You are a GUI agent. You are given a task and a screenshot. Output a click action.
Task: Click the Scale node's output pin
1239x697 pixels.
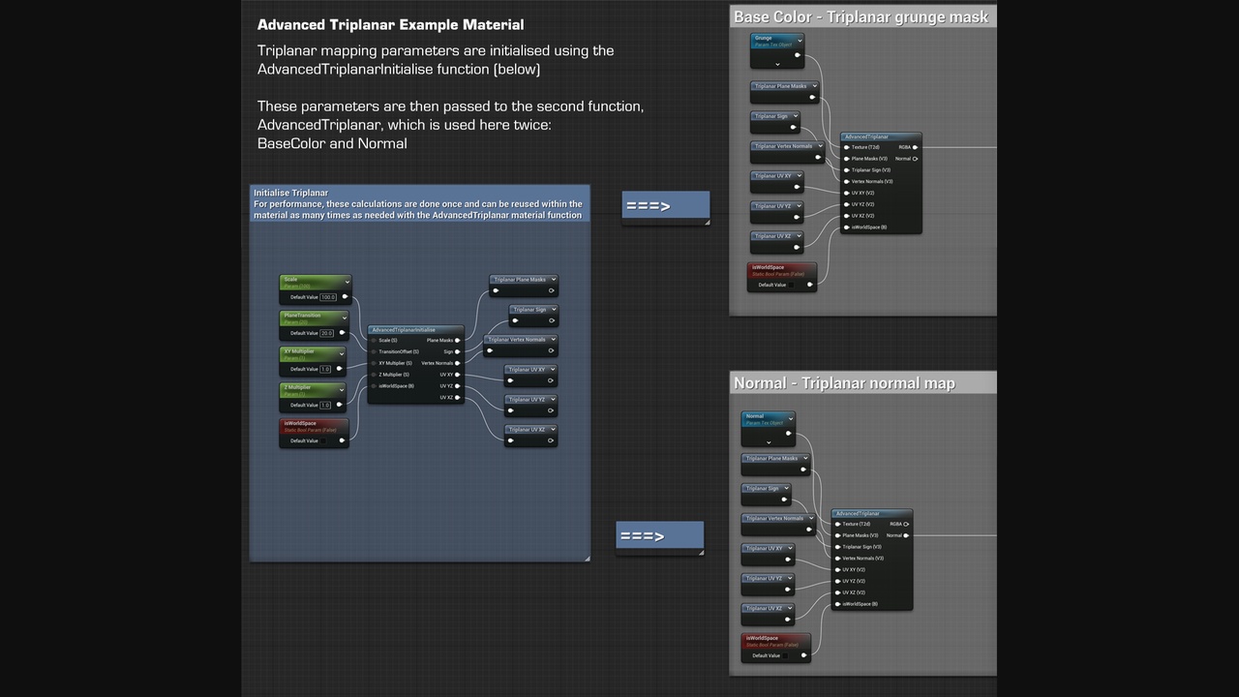click(345, 297)
